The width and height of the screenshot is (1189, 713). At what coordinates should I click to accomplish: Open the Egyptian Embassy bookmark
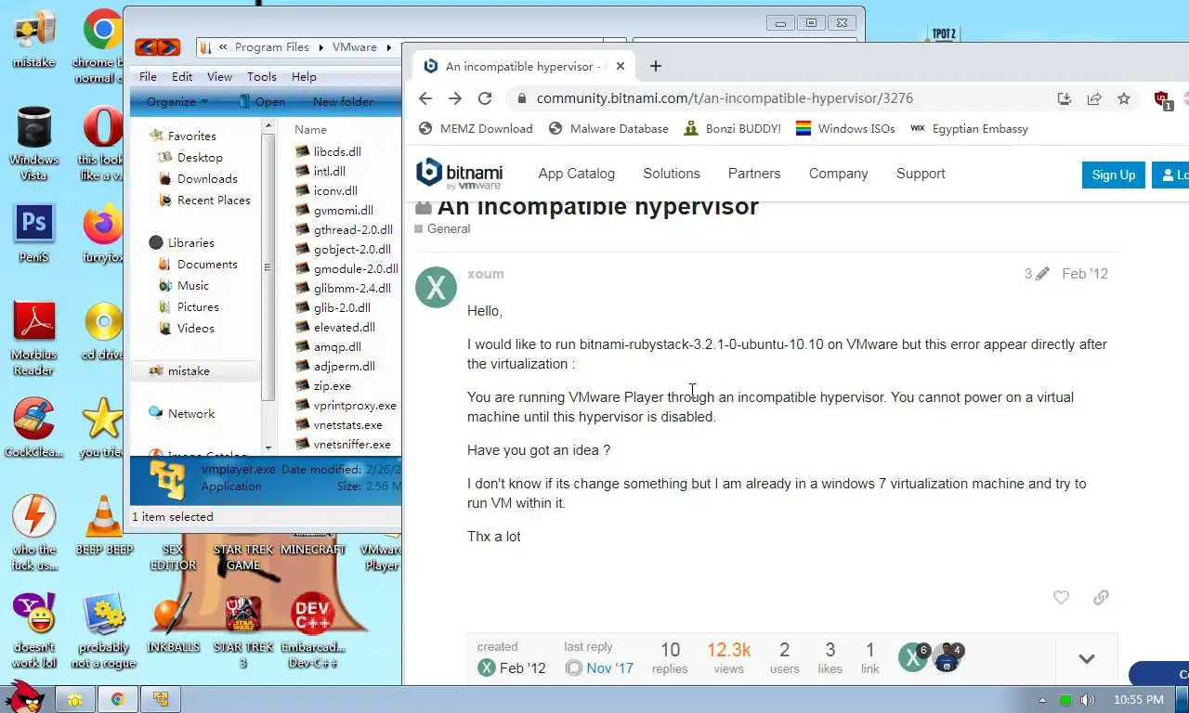click(969, 129)
